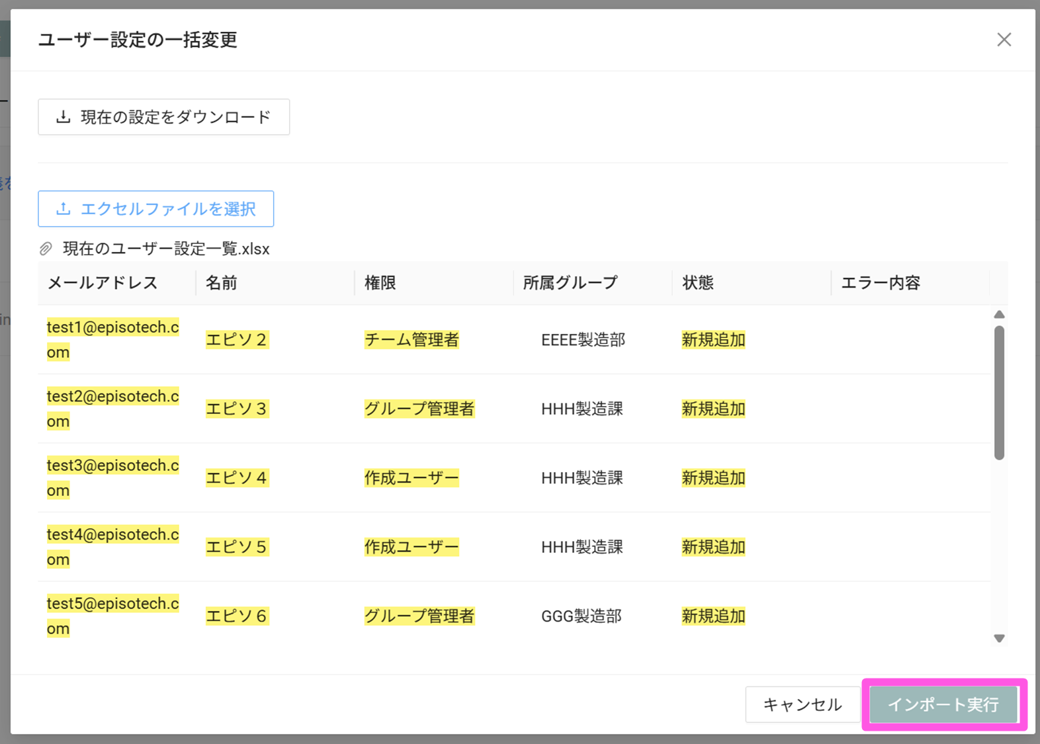Image resolution: width=1040 pixels, height=744 pixels.
Task: Click 現在の設定をダウンロード button
Action: coord(163,117)
